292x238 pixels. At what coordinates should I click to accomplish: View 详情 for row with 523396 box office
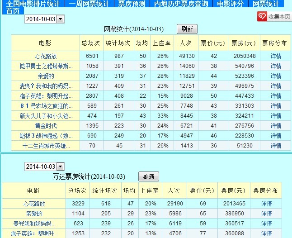tap(276, 76)
